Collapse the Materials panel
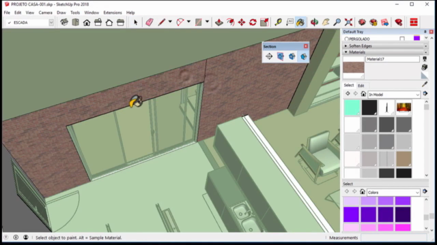This screenshot has width=437, height=245. tap(346, 52)
